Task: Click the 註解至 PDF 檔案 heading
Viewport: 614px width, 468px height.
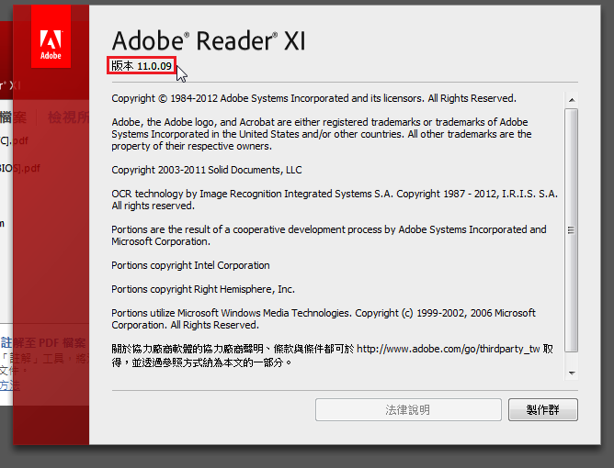Action: [43, 343]
